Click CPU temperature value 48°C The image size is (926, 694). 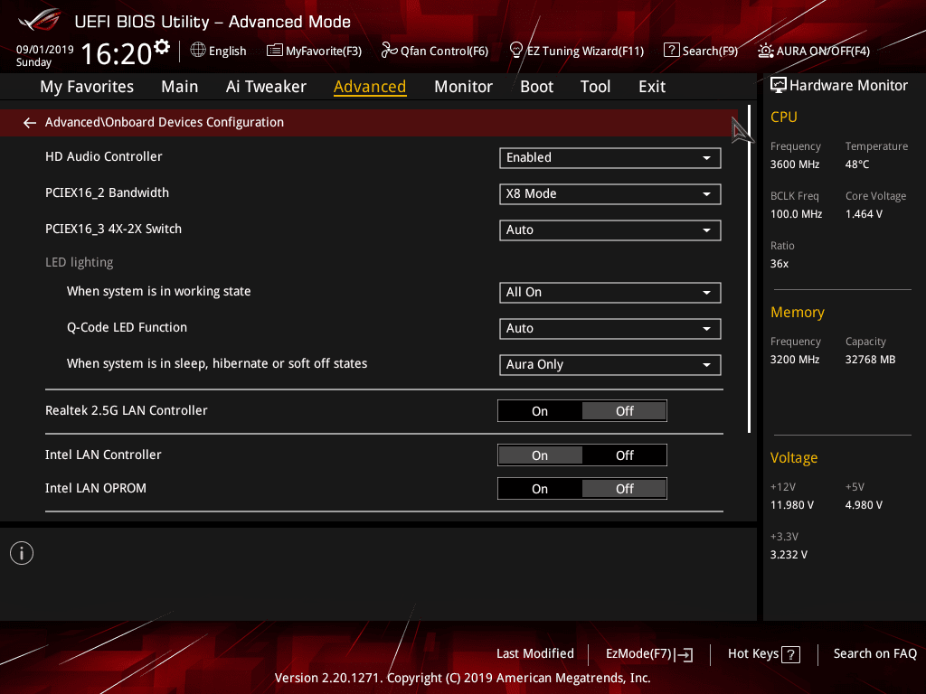[857, 164]
